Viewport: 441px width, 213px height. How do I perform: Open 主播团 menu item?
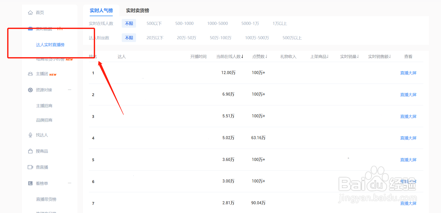tap(42, 74)
